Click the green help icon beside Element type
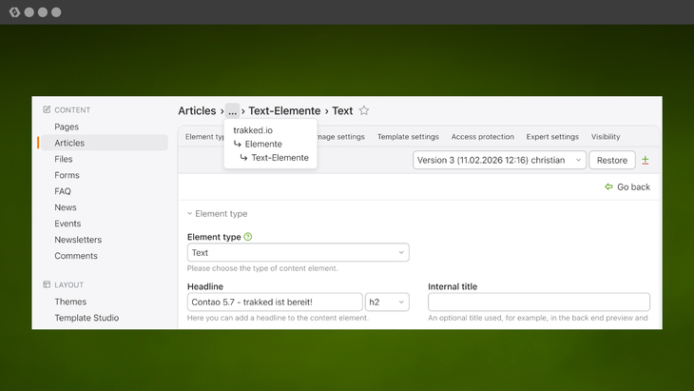This screenshot has width=694, height=391. 248,237
